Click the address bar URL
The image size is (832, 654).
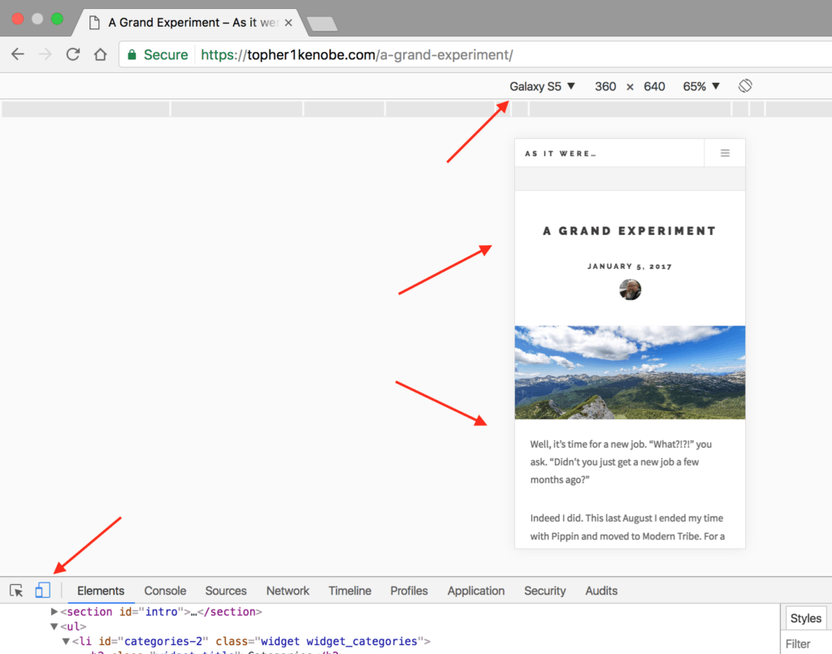tap(357, 54)
